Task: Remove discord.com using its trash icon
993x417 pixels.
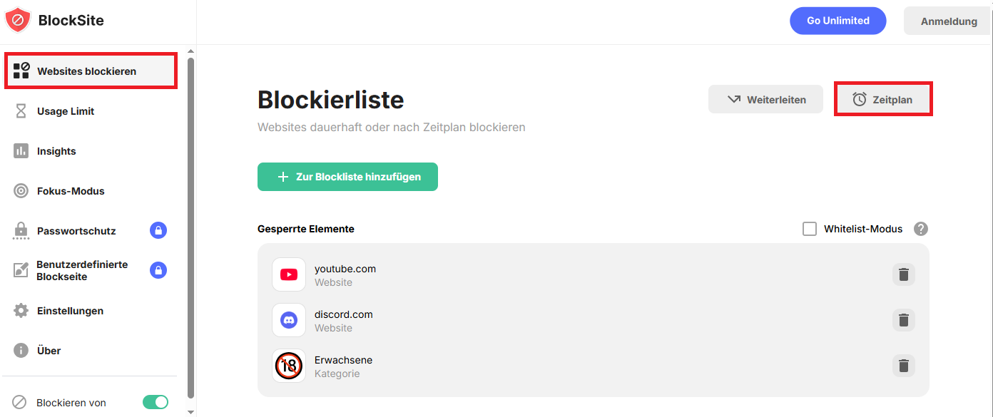Action: 903,320
